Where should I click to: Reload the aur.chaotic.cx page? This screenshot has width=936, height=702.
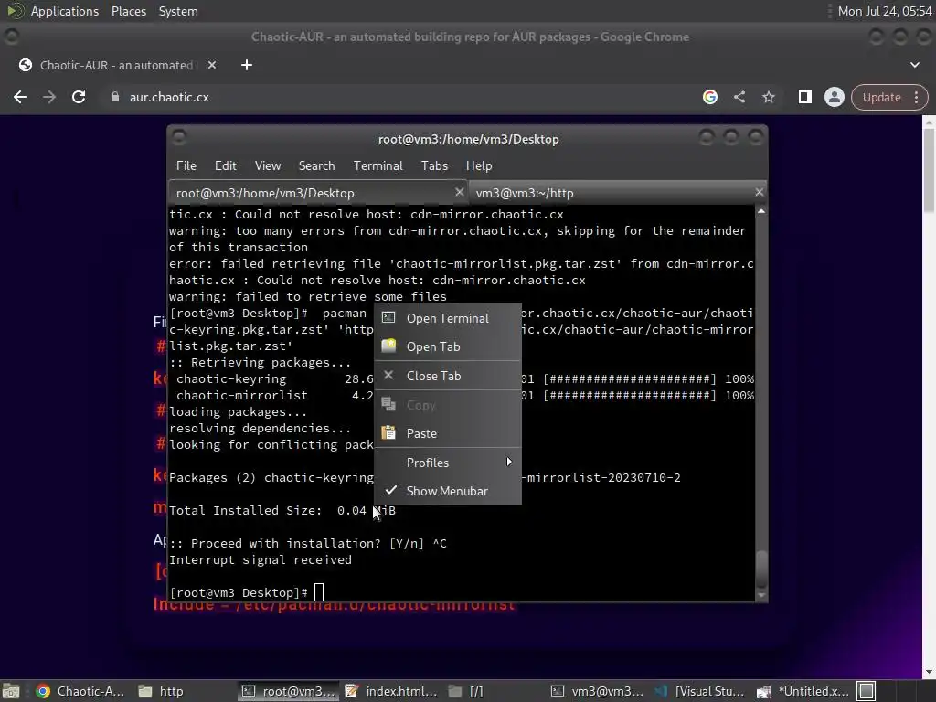point(79,97)
